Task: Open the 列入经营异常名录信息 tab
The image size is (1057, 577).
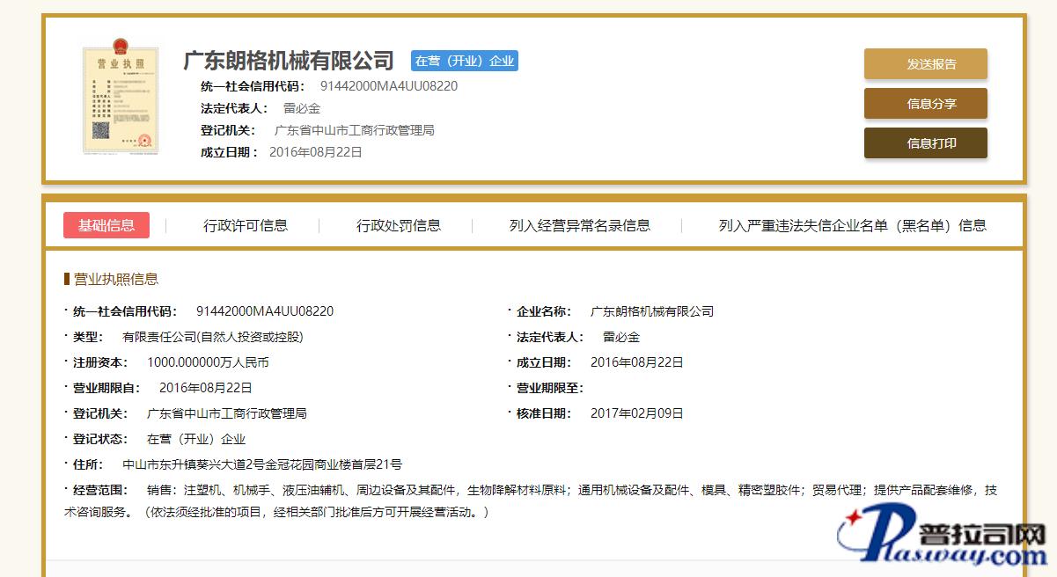Action: click(579, 225)
